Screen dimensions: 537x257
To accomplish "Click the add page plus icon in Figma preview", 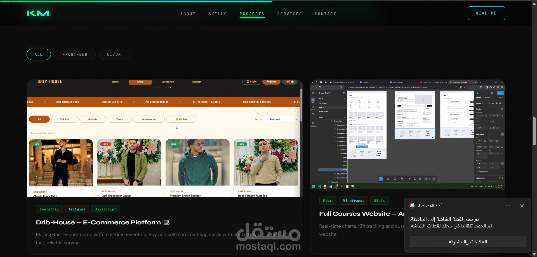I will click(345, 99).
